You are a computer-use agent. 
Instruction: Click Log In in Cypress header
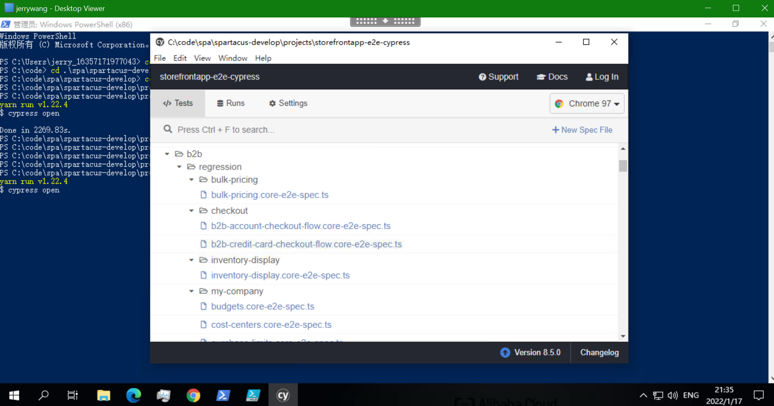coord(602,77)
